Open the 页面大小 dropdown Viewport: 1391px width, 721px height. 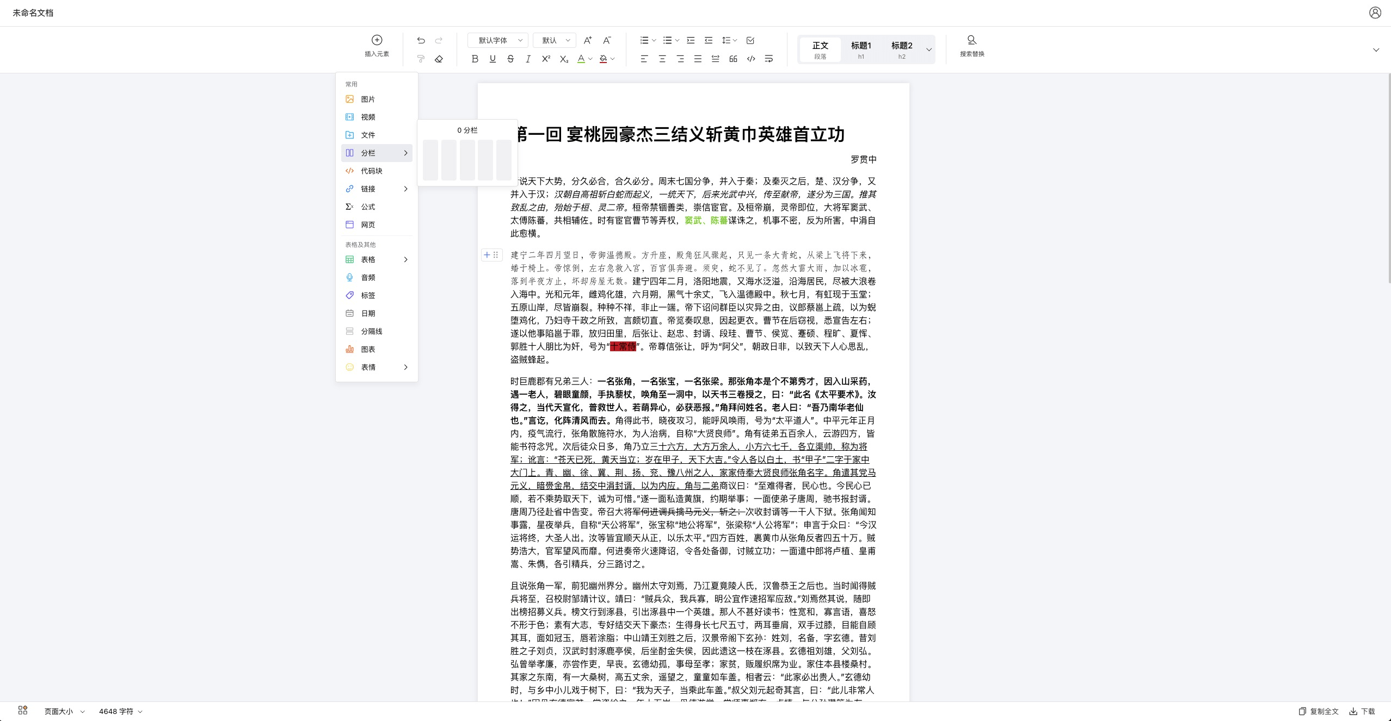64,711
